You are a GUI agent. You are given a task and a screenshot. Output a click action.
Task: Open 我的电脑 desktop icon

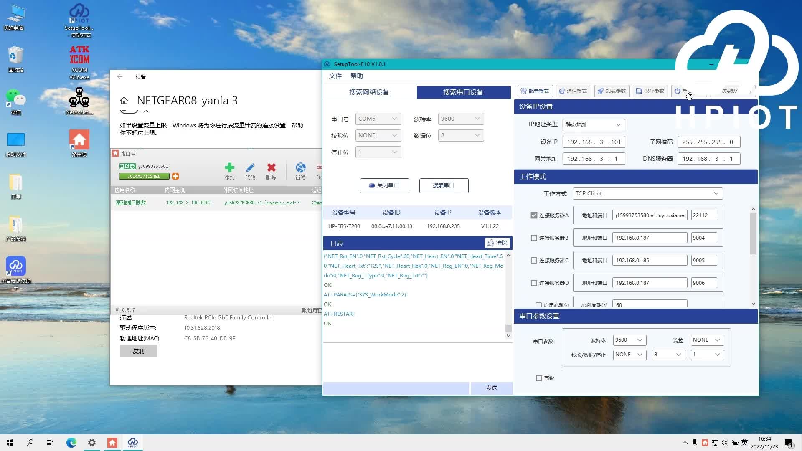click(x=14, y=18)
